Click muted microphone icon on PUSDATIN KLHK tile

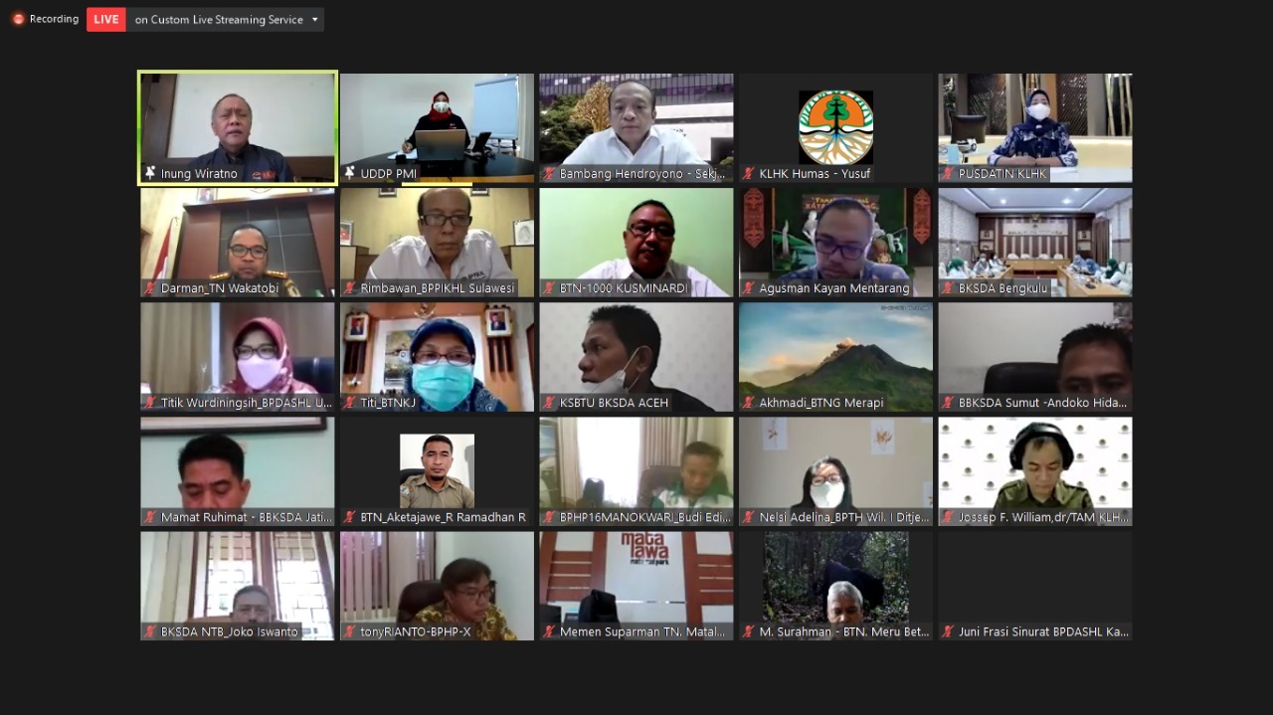click(x=948, y=174)
